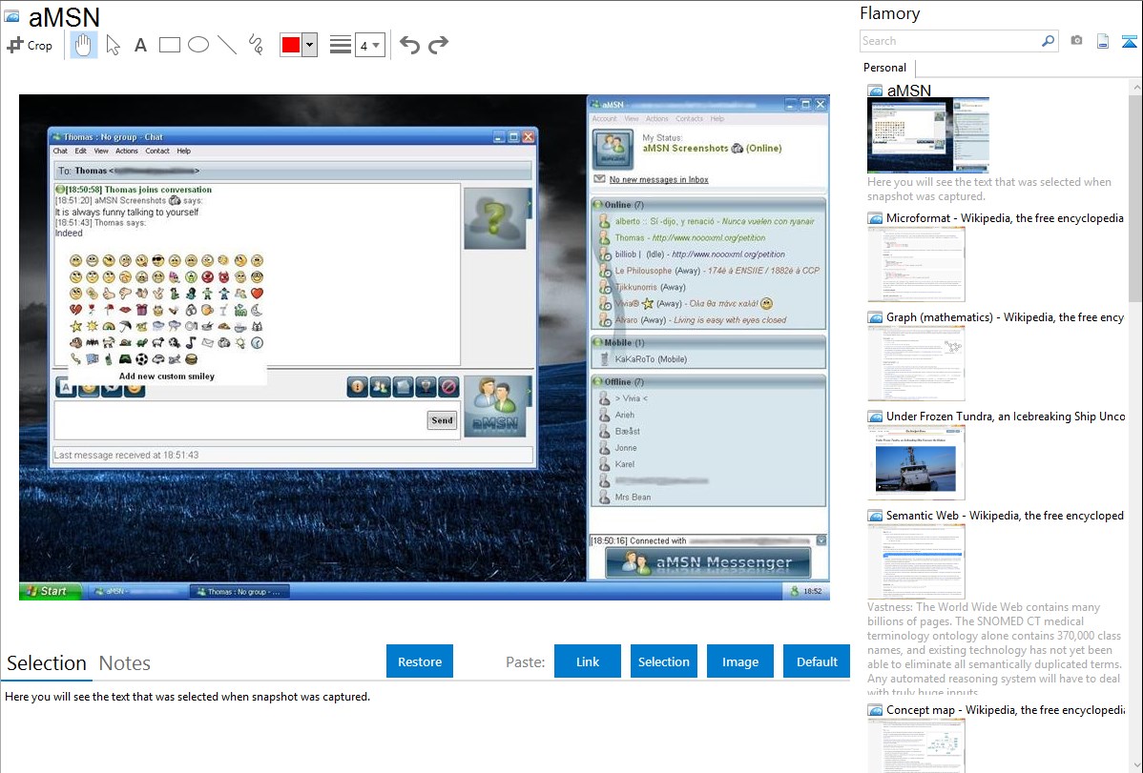Undo the last annotation
Screen dimensions: 1143x773
tap(409, 45)
